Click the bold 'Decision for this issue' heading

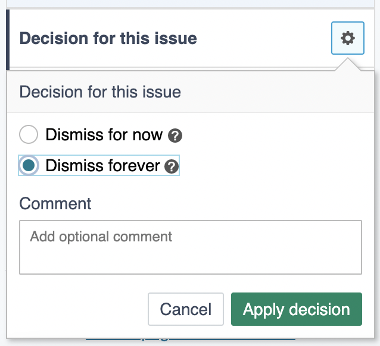[108, 39]
